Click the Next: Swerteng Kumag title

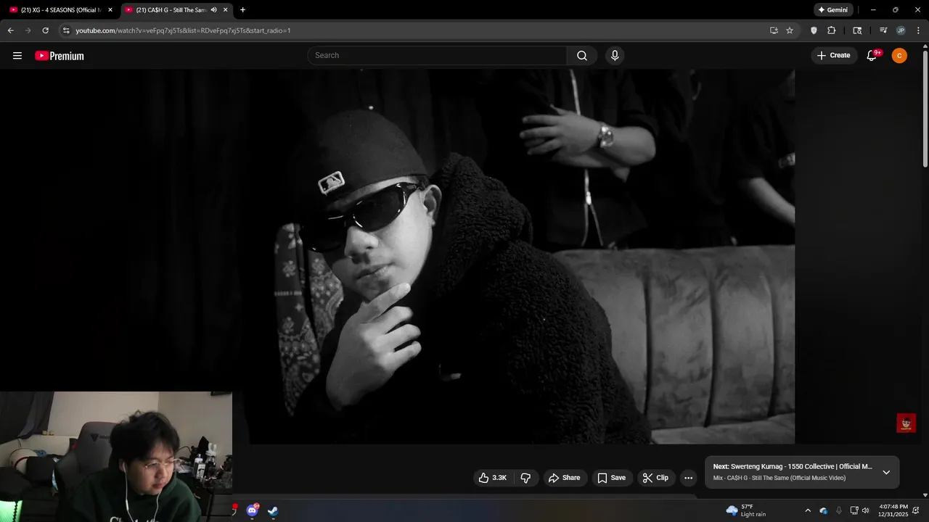793,467
